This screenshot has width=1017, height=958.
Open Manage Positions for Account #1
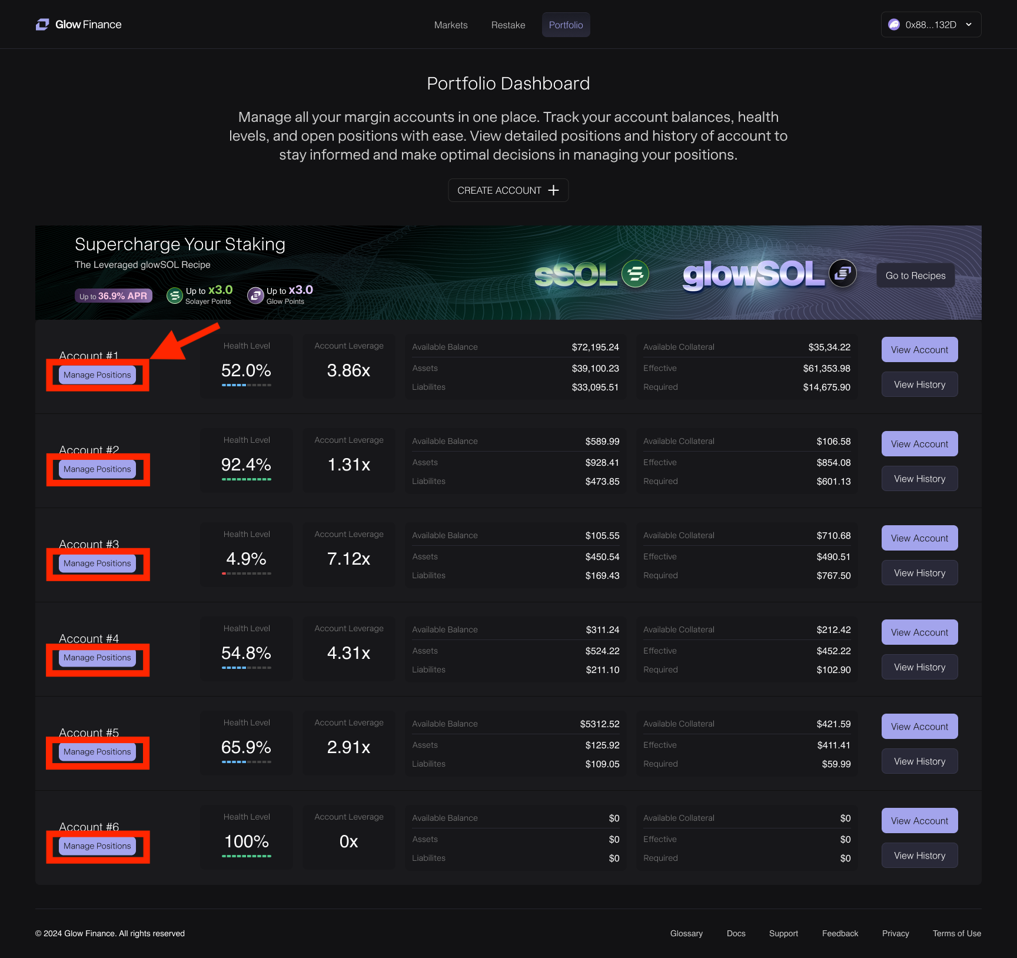97,375
